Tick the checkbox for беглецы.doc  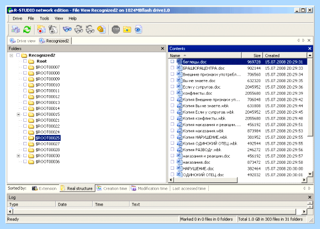click(x=172, y=61)
